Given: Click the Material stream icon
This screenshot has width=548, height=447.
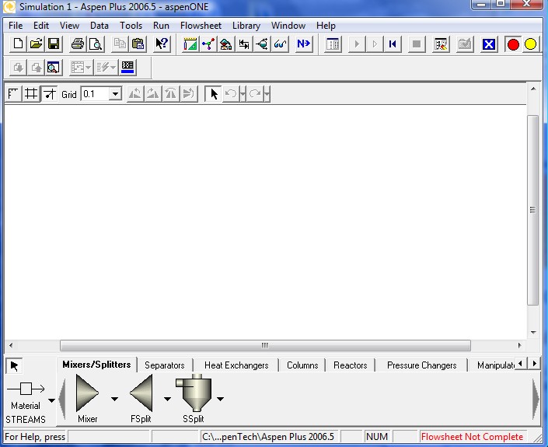Looking at the screenshot, I should pyautogui.click(x=26, y=389).
